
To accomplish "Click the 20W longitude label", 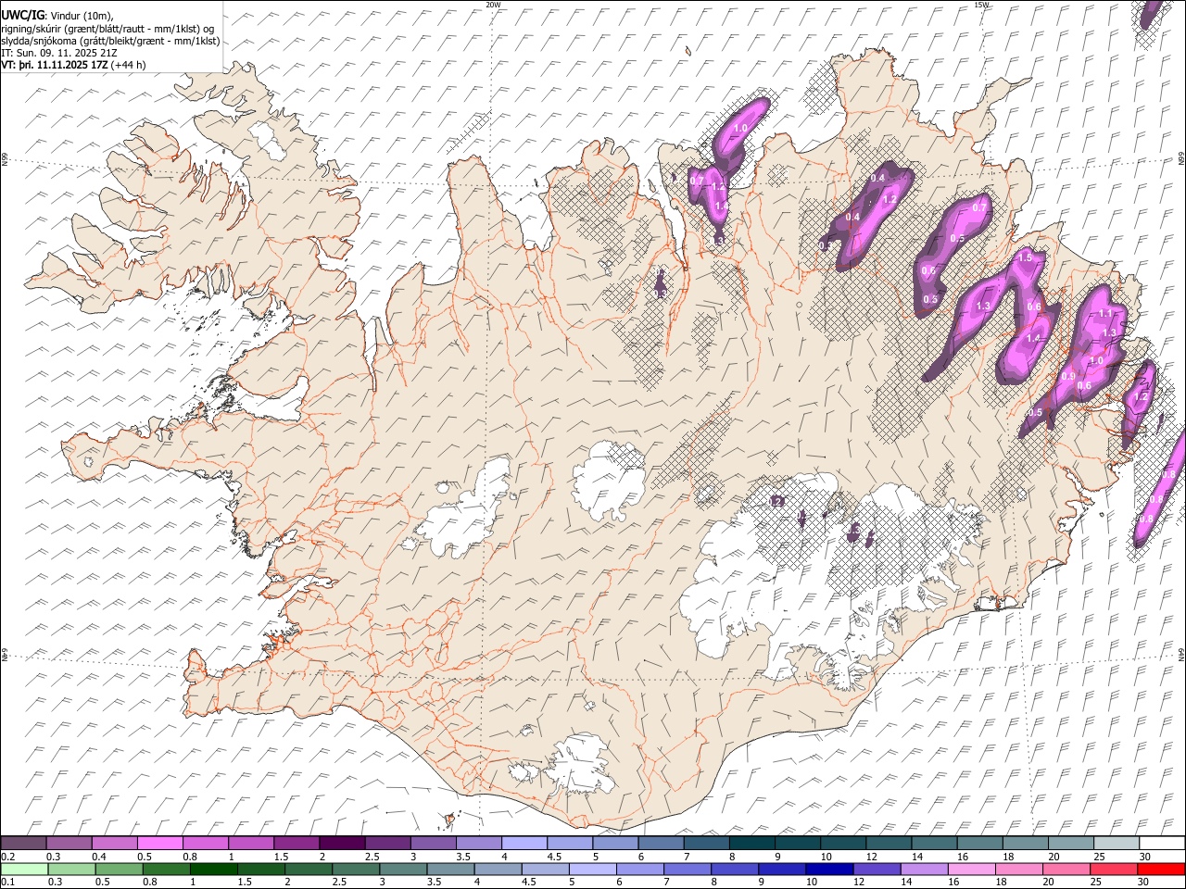I will pos(493,5).
